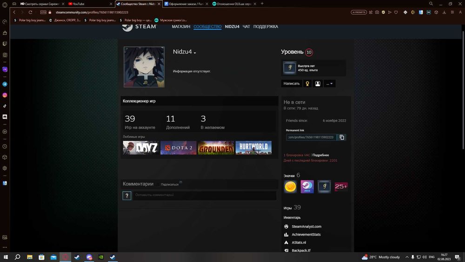Viewport: 465px width, 262px height.
Task: Open sidebar three-dots more options
Action: [5, 247]
